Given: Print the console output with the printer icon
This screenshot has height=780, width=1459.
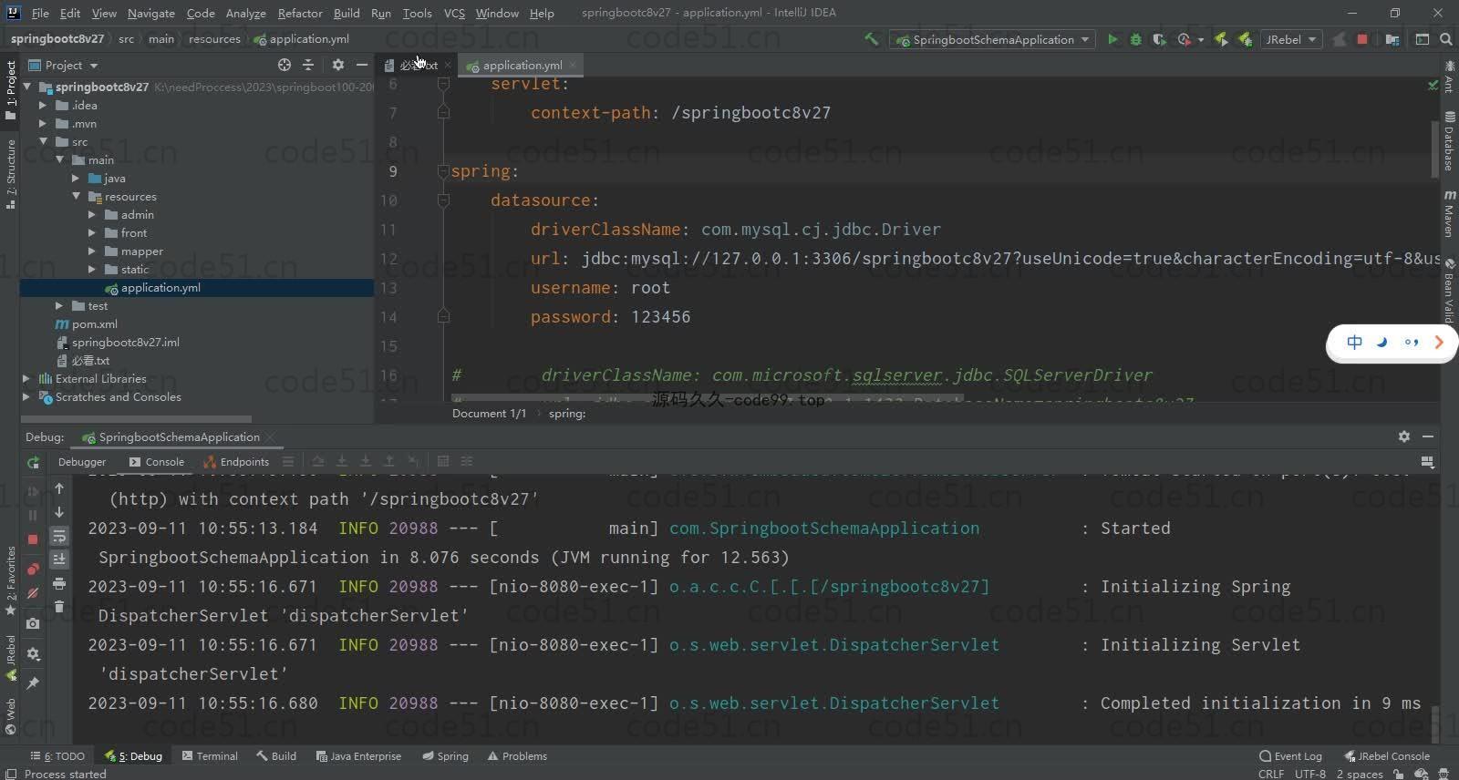Looking at the screenshot, I should coord(59,583).
